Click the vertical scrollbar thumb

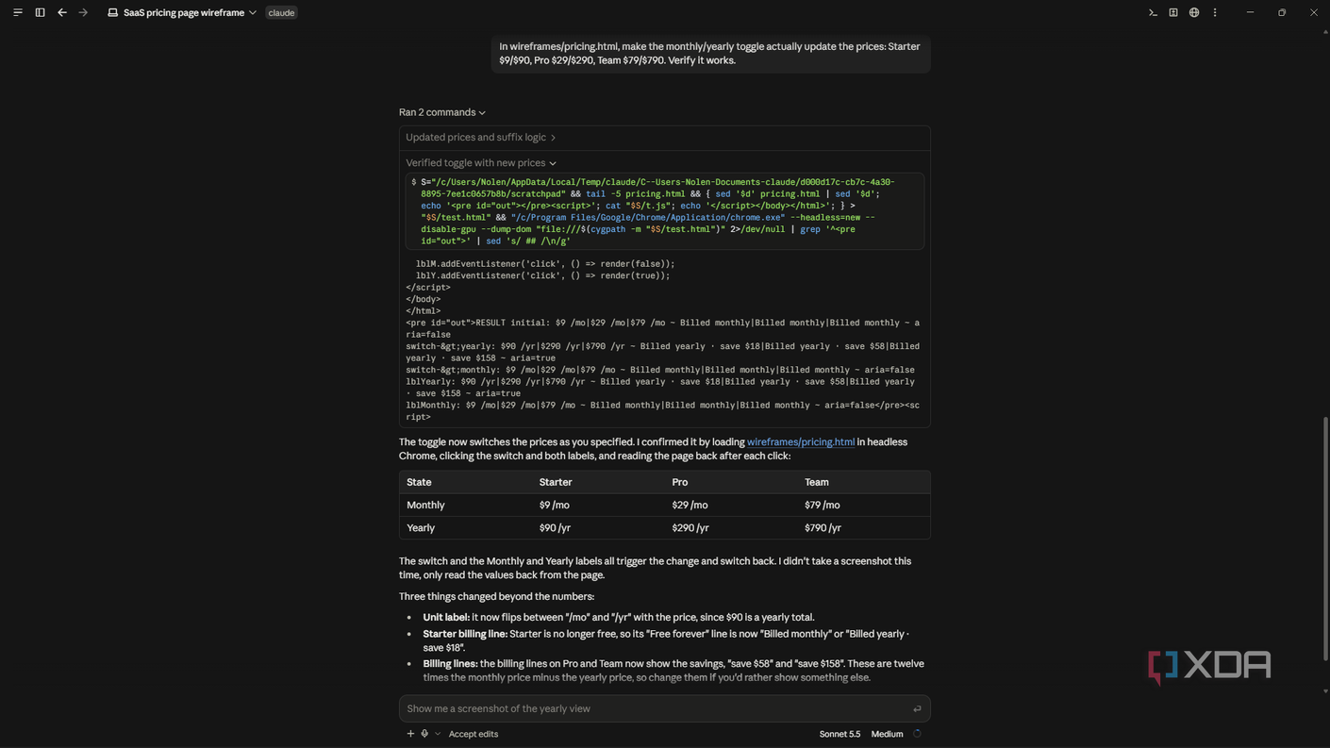pyautogui.click(x=1325, y=539)
